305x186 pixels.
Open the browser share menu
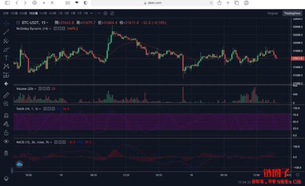click(x=220, y=3)
